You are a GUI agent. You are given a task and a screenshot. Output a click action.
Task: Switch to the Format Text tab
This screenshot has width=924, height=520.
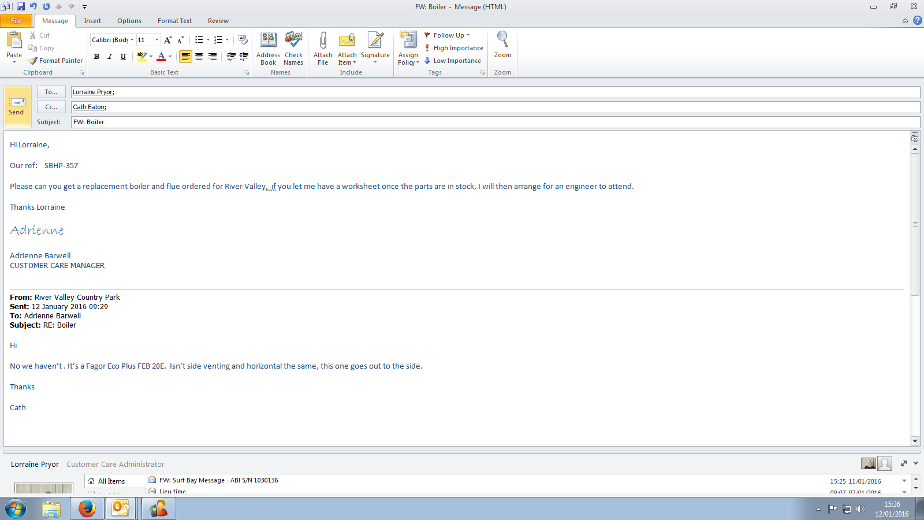click(x=174, y=21)
